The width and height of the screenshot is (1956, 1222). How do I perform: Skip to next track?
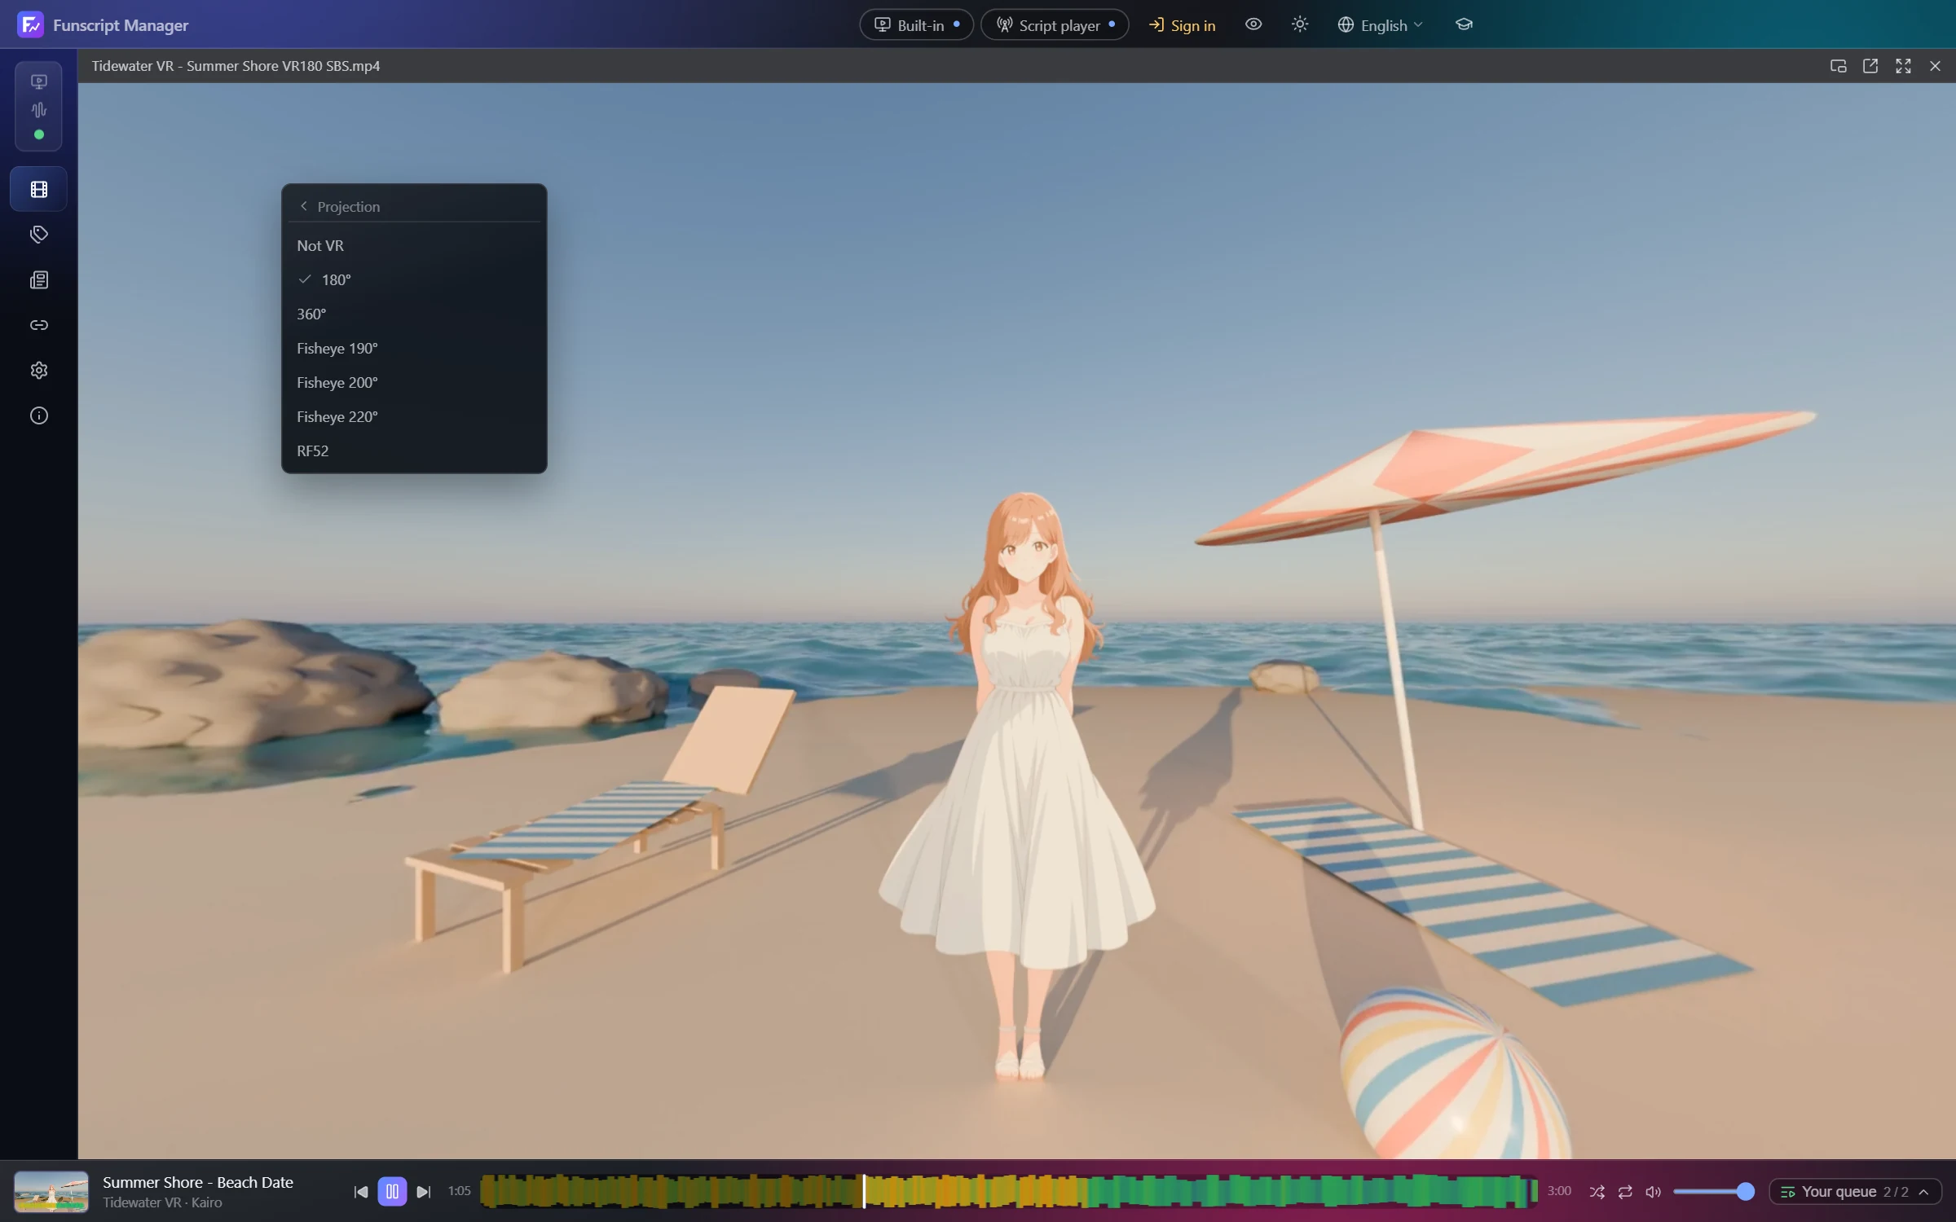click(424, 1192)
